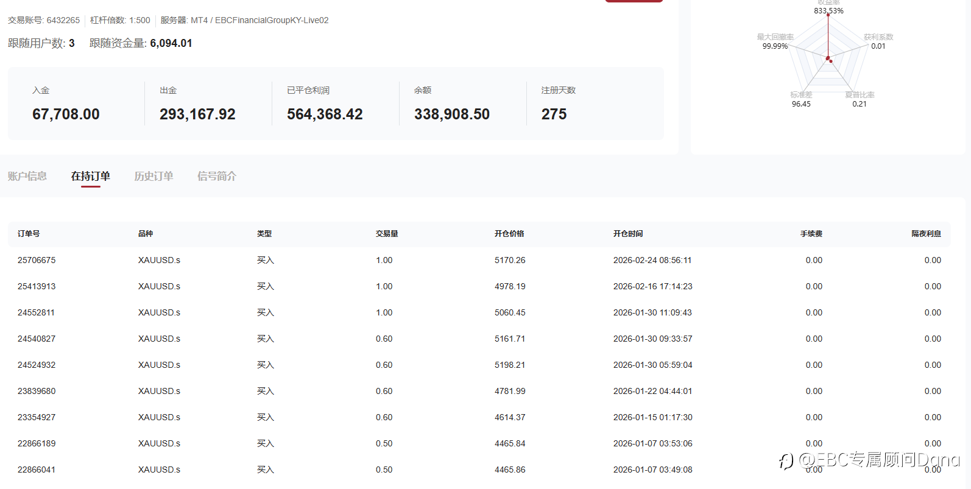Click the 隔夜利息 column header
The width and height of the screenshot is (971, 489).
927,234
